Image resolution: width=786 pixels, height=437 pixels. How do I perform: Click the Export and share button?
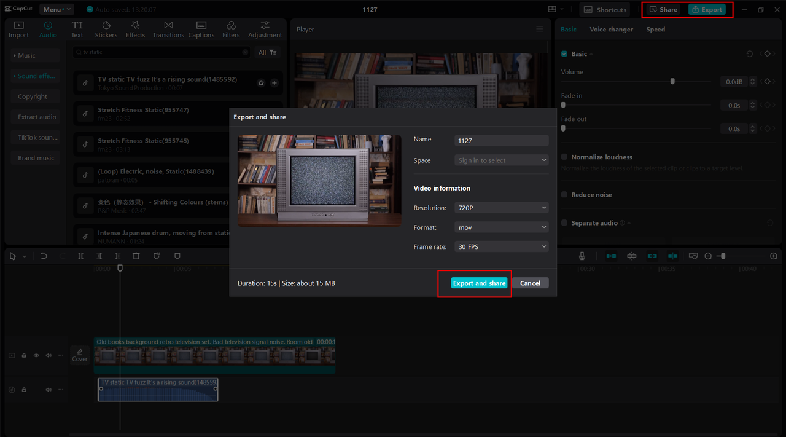479,283
